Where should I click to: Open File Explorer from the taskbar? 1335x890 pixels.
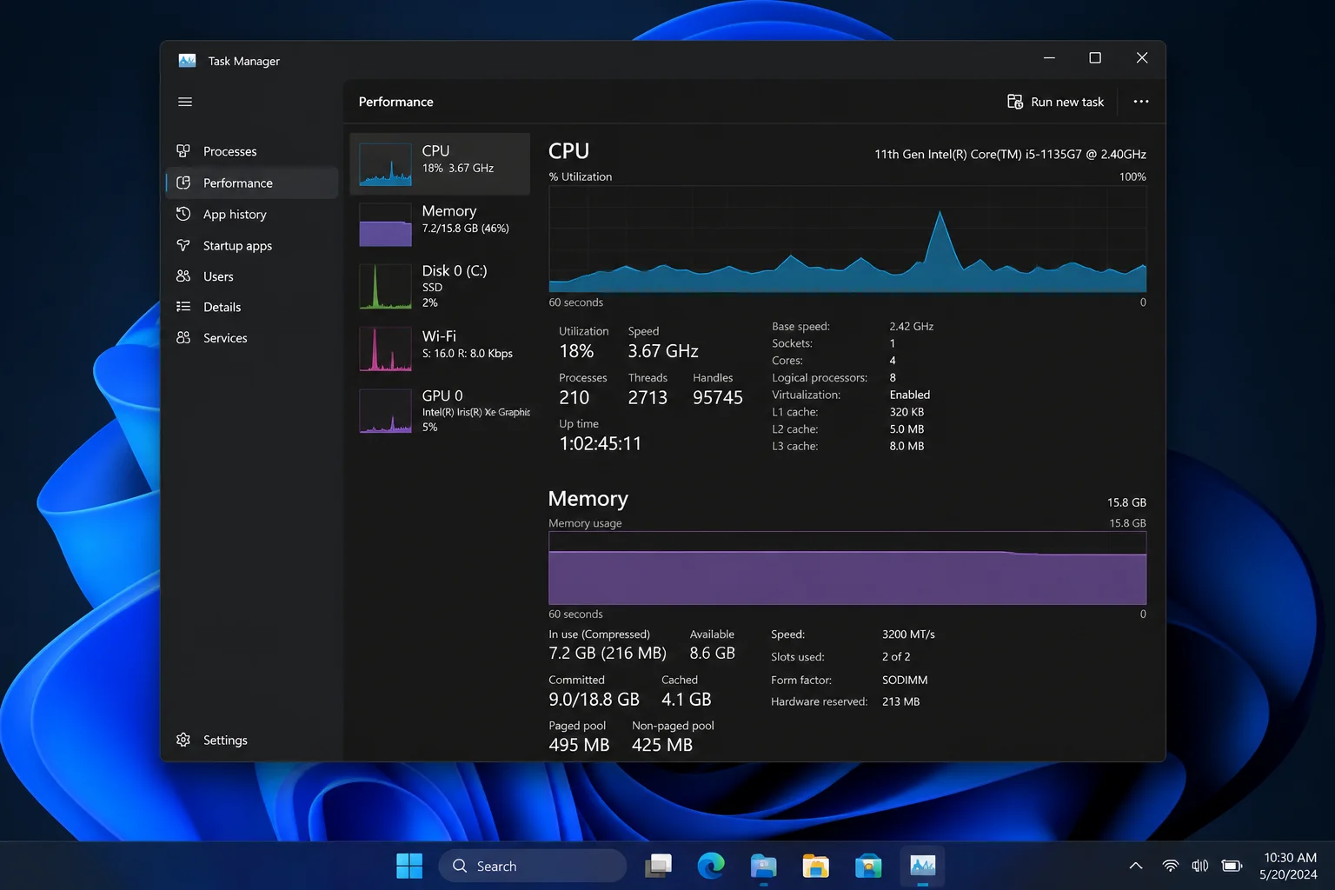click(815, 866)
